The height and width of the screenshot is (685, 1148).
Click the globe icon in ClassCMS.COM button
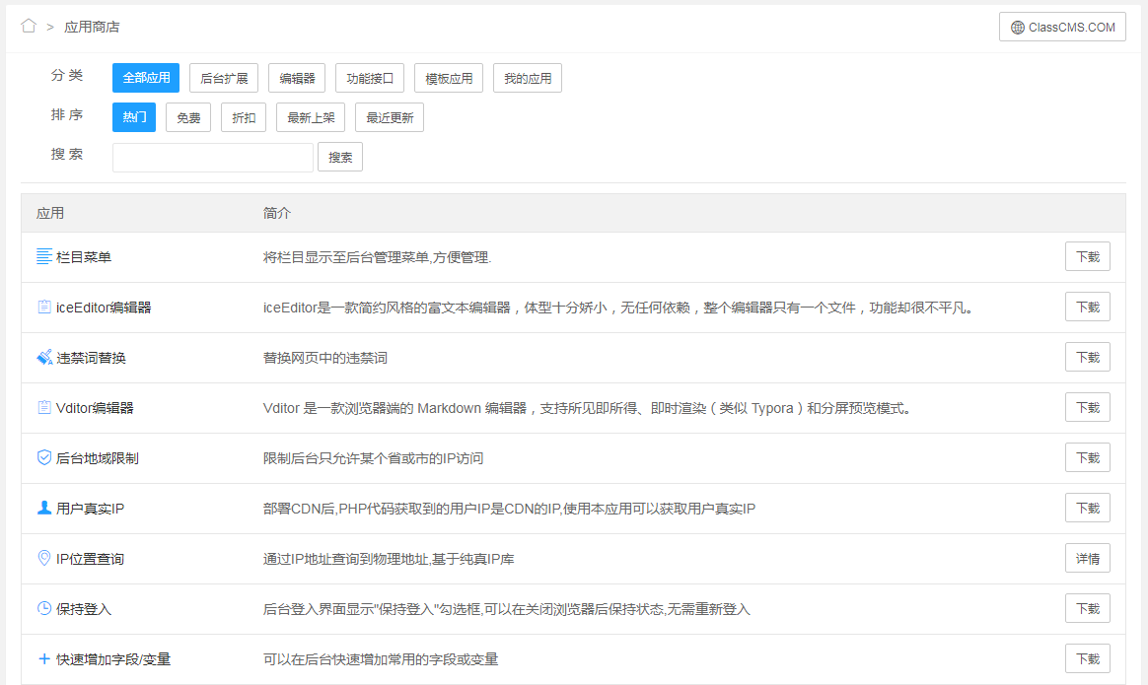click(1018, 28)
